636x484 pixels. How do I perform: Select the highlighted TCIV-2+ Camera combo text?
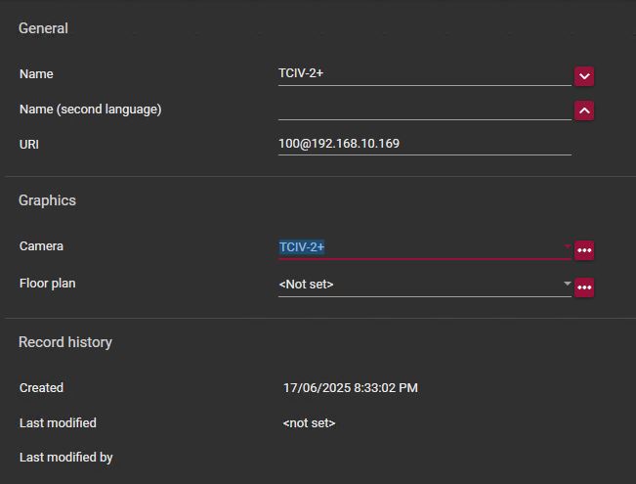click(302, 247)
